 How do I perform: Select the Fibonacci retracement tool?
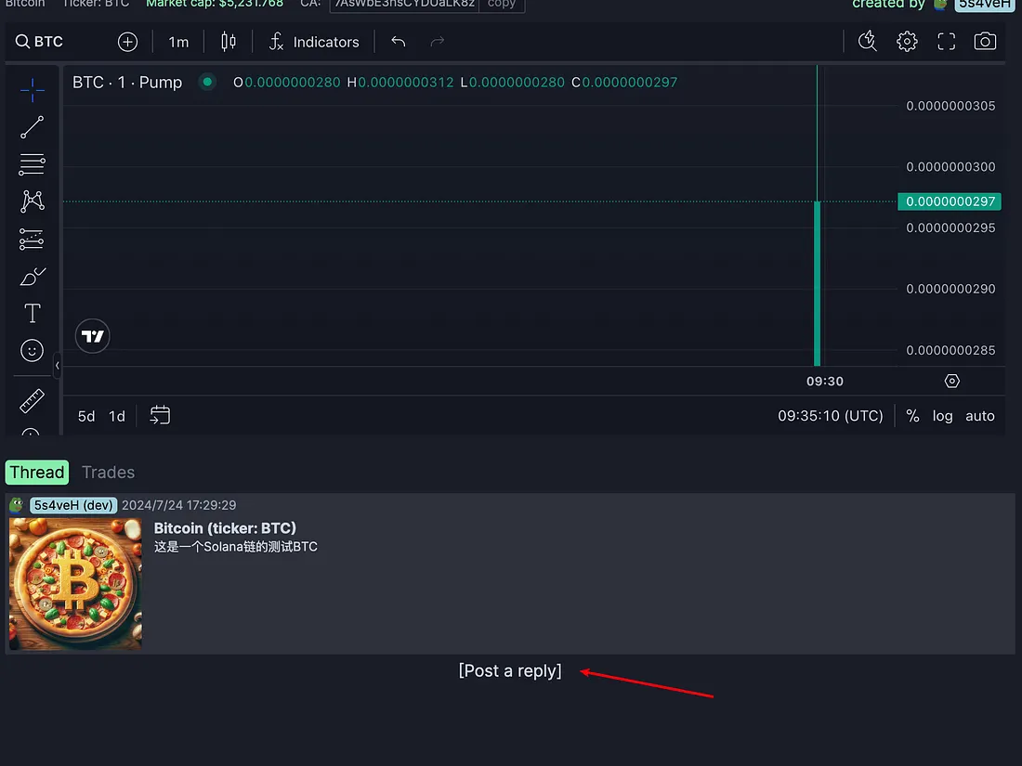32,164
